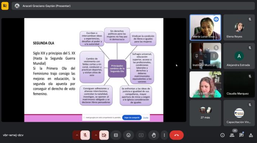The height and width of the screenshot is (143, 257).
Task: Select the Claudia Marquez participant tile
Action: (239, 84)
